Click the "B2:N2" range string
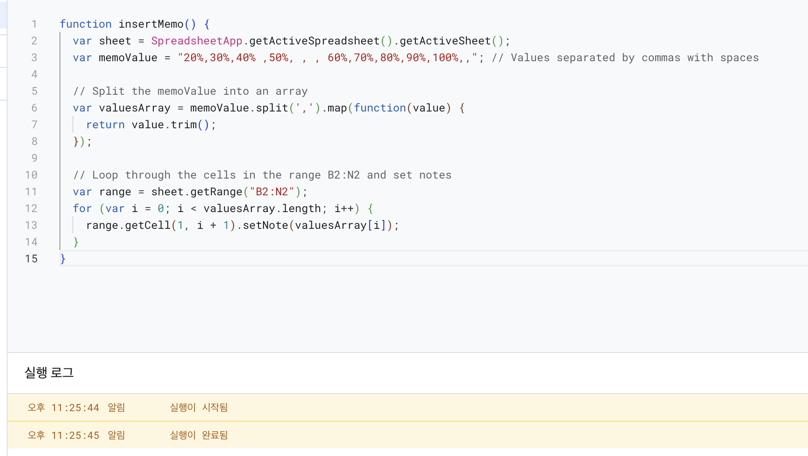The width and height of the screenshot is (808, 456). point(272,192)
